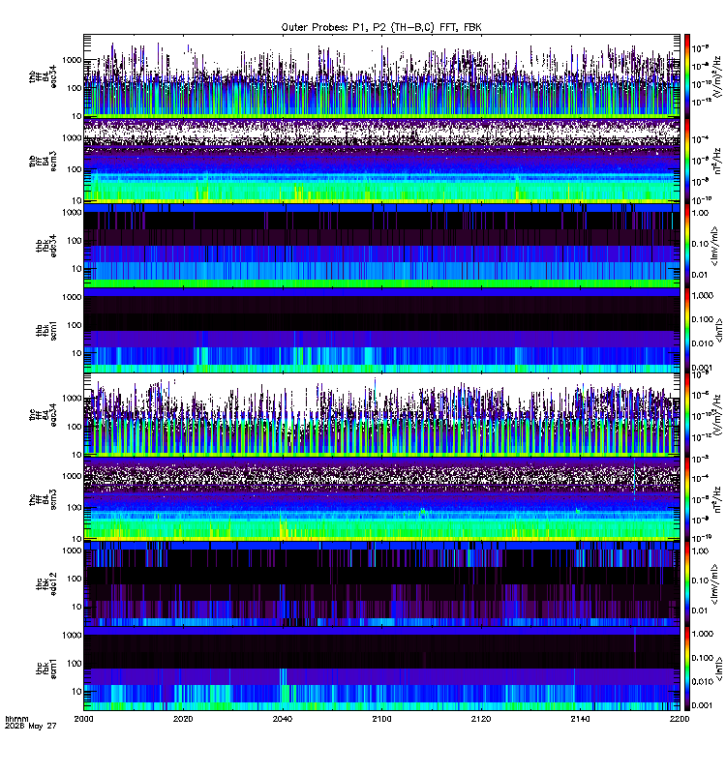Click the 0.010 color scale value of thc fbk scm1
The height and width of the screenshot is (774, 726).
703,682
